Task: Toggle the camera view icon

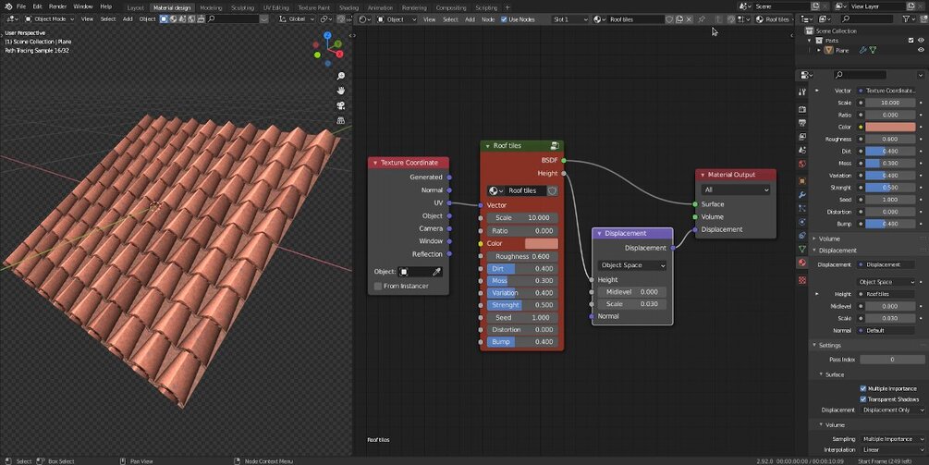Action: tap(341, 105)
